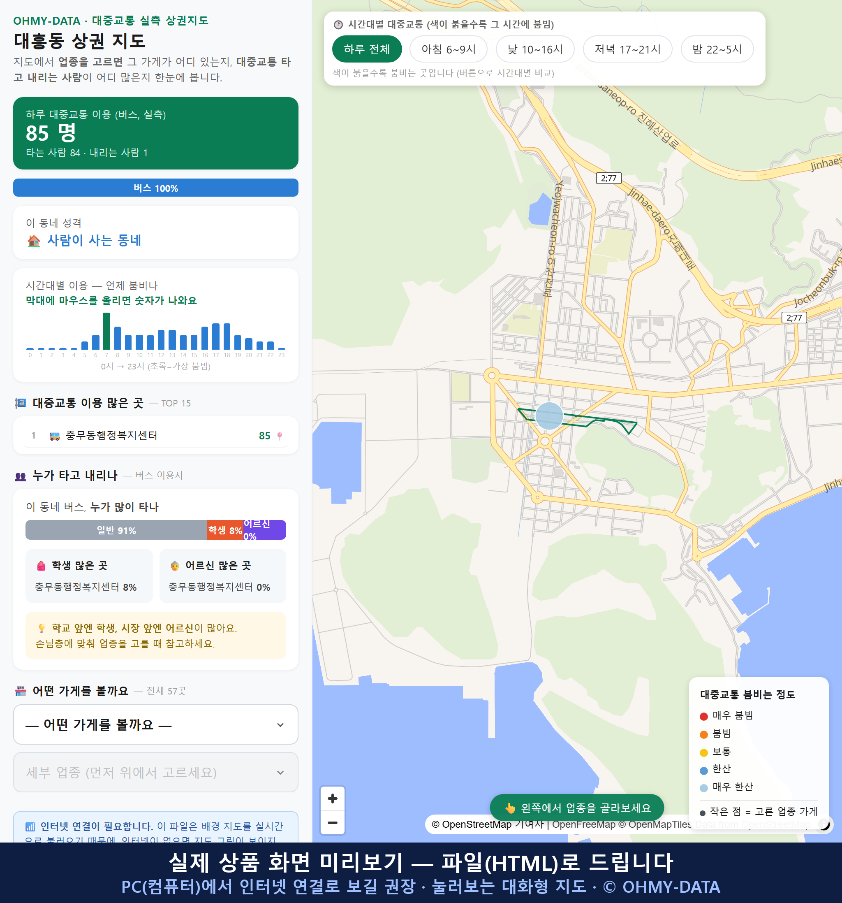Open the OpenStreetMap 기여자 attribution link

click(x=488, y=824)
